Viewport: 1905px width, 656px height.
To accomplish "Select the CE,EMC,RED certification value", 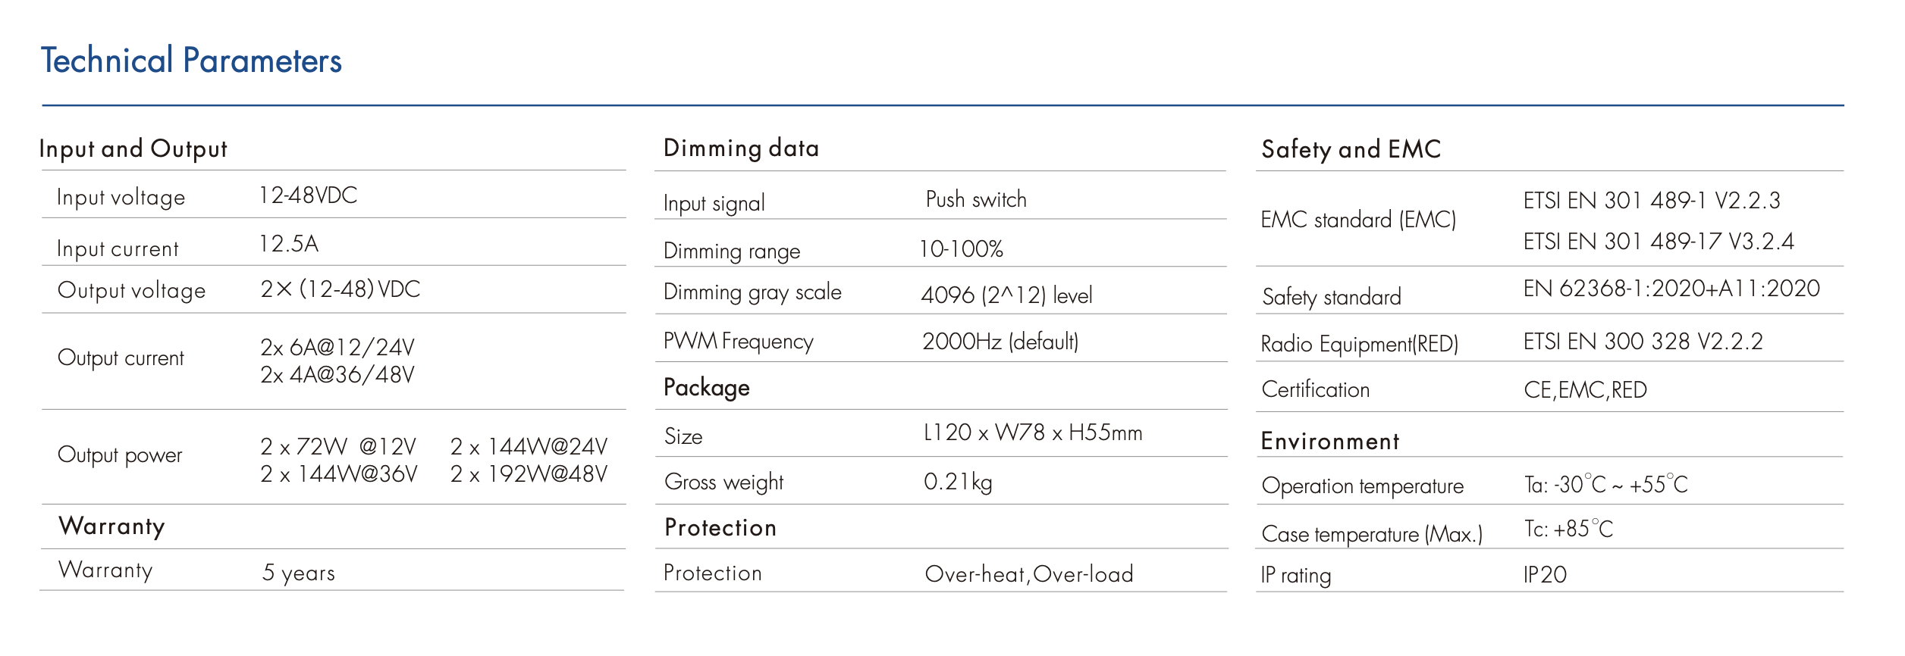I will click(x=1585, y=390).
